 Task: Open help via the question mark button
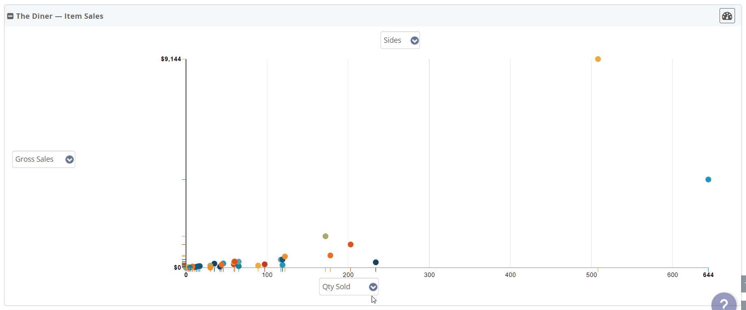click(x=724, y=303)
